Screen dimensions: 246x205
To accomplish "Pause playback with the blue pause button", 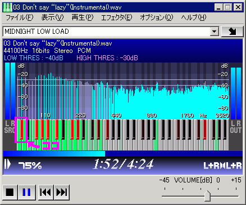I will pos(27,192).
